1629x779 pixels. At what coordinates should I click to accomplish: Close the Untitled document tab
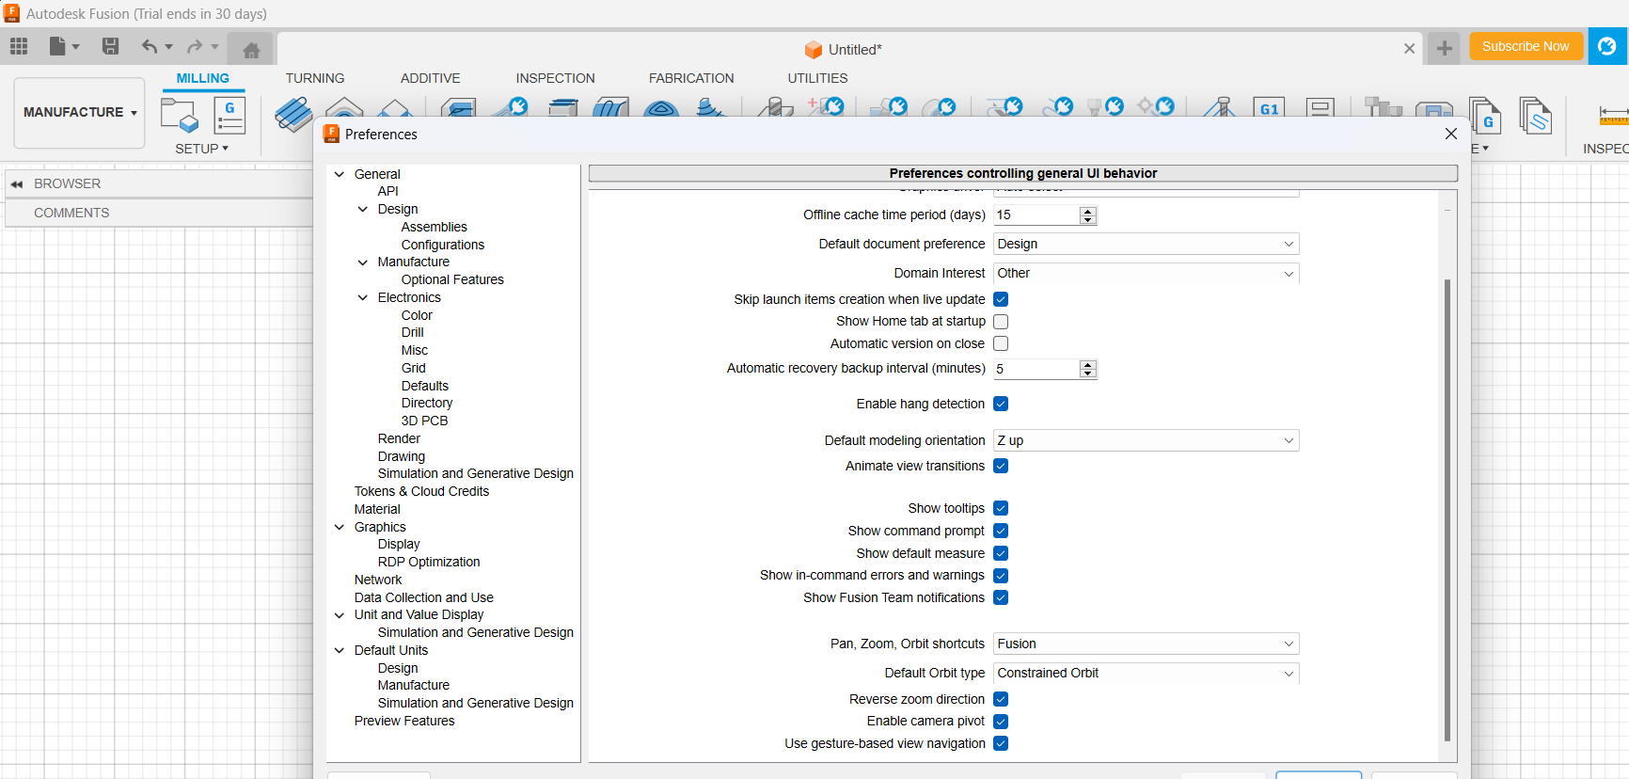pyautogui.click(x=1409, y=49)
